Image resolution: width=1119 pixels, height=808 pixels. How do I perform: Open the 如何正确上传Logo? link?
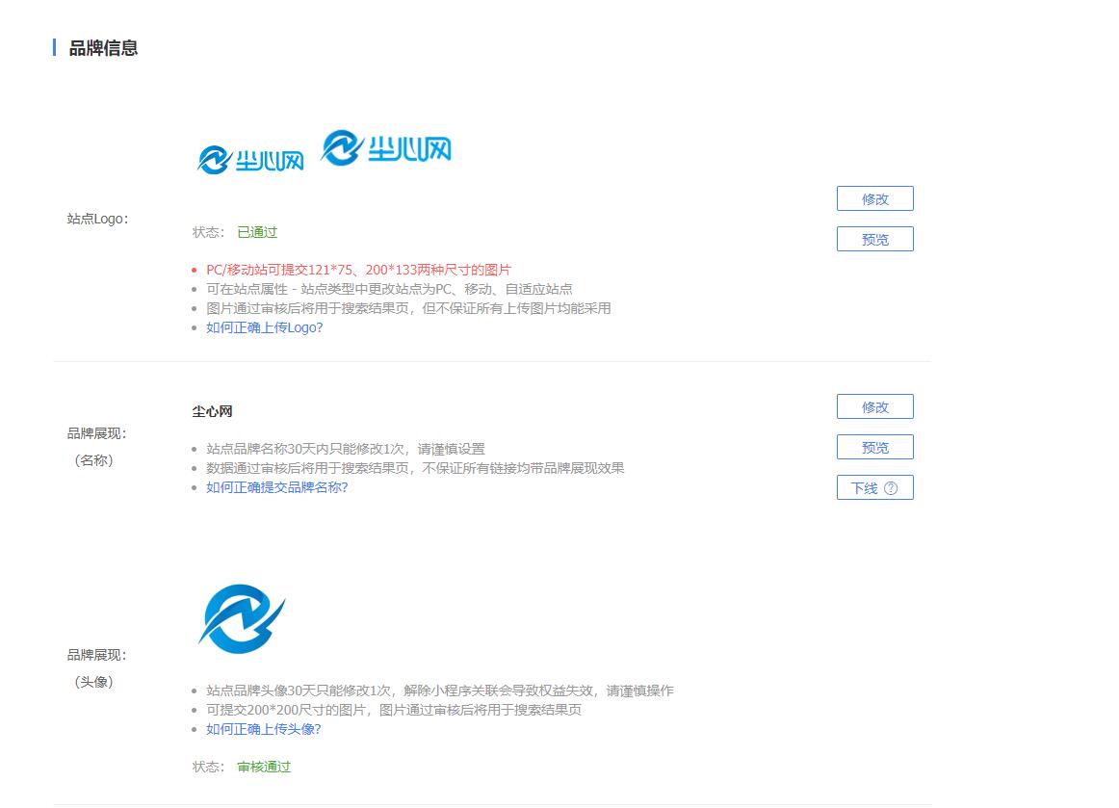[x=264, y=327]
